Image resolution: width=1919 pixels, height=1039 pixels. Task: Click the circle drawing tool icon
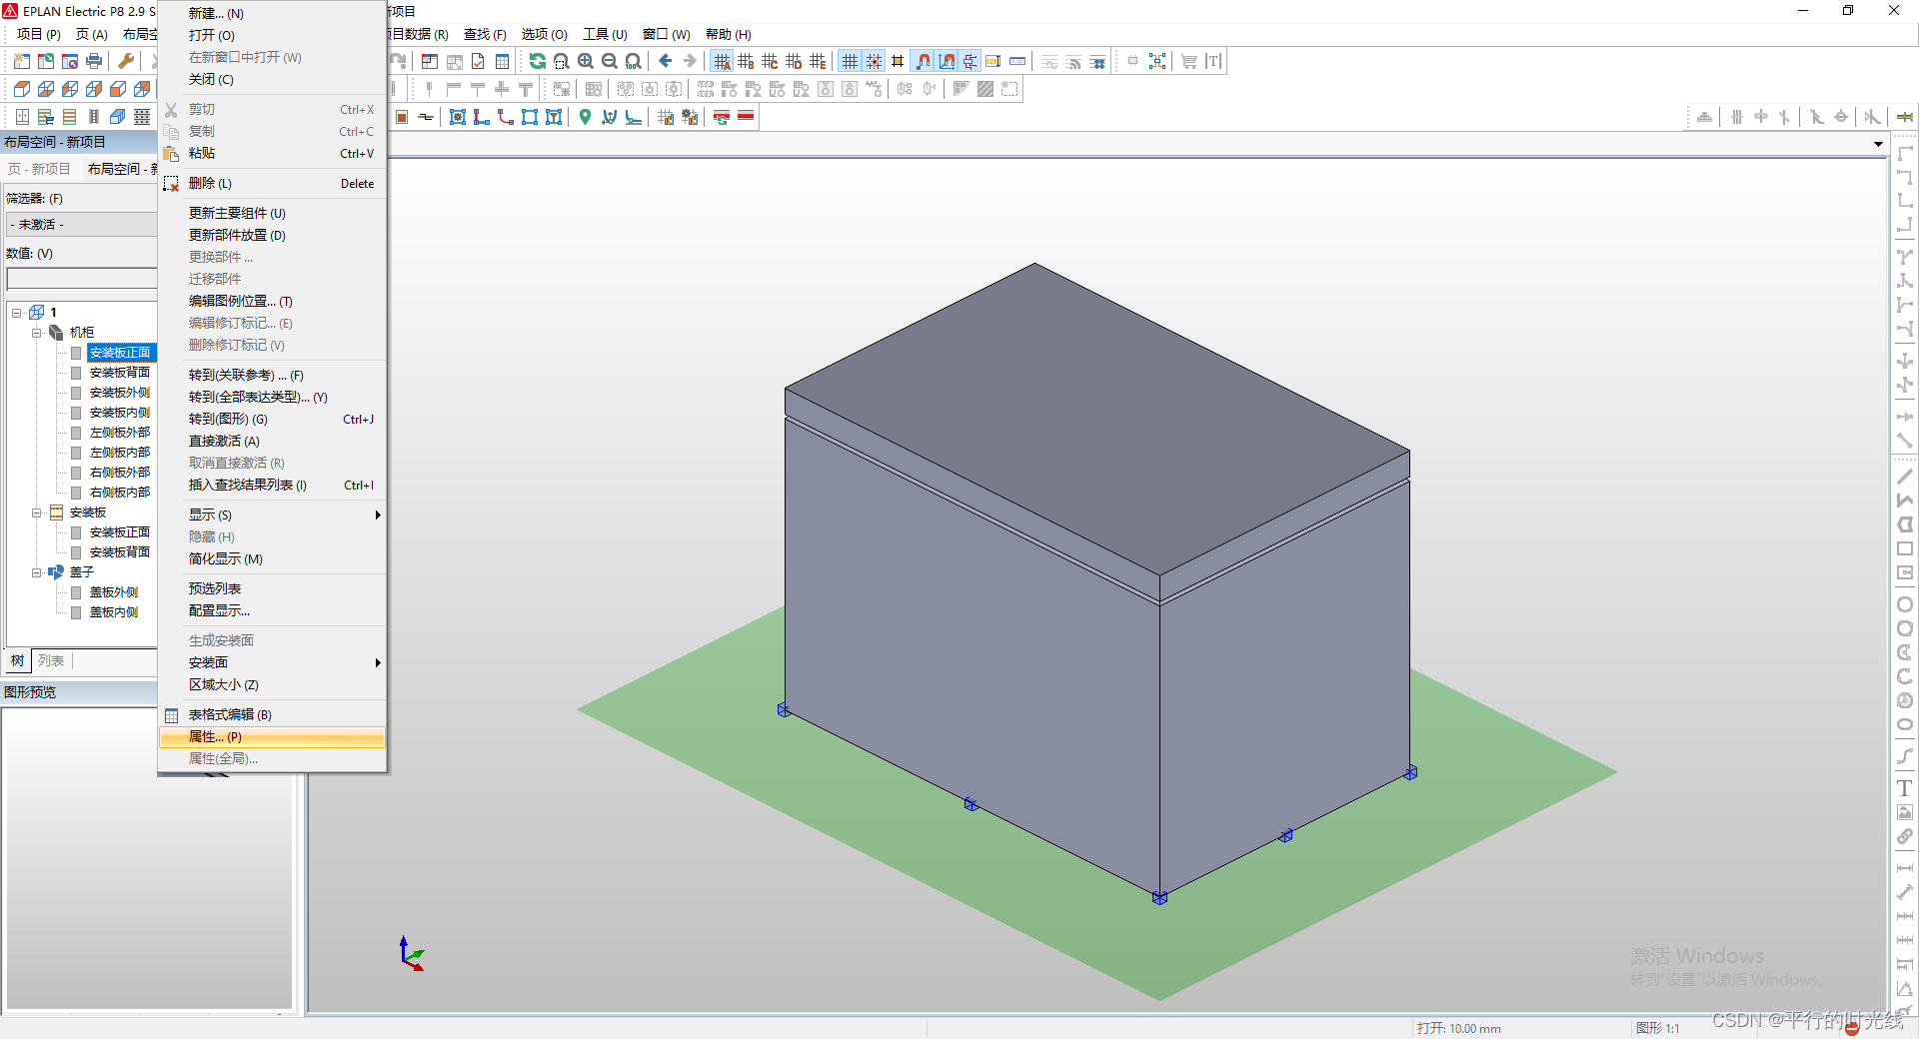pos(1905,604)
